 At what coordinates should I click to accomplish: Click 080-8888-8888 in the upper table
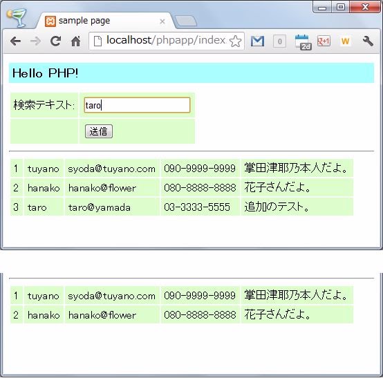point(200,188)
